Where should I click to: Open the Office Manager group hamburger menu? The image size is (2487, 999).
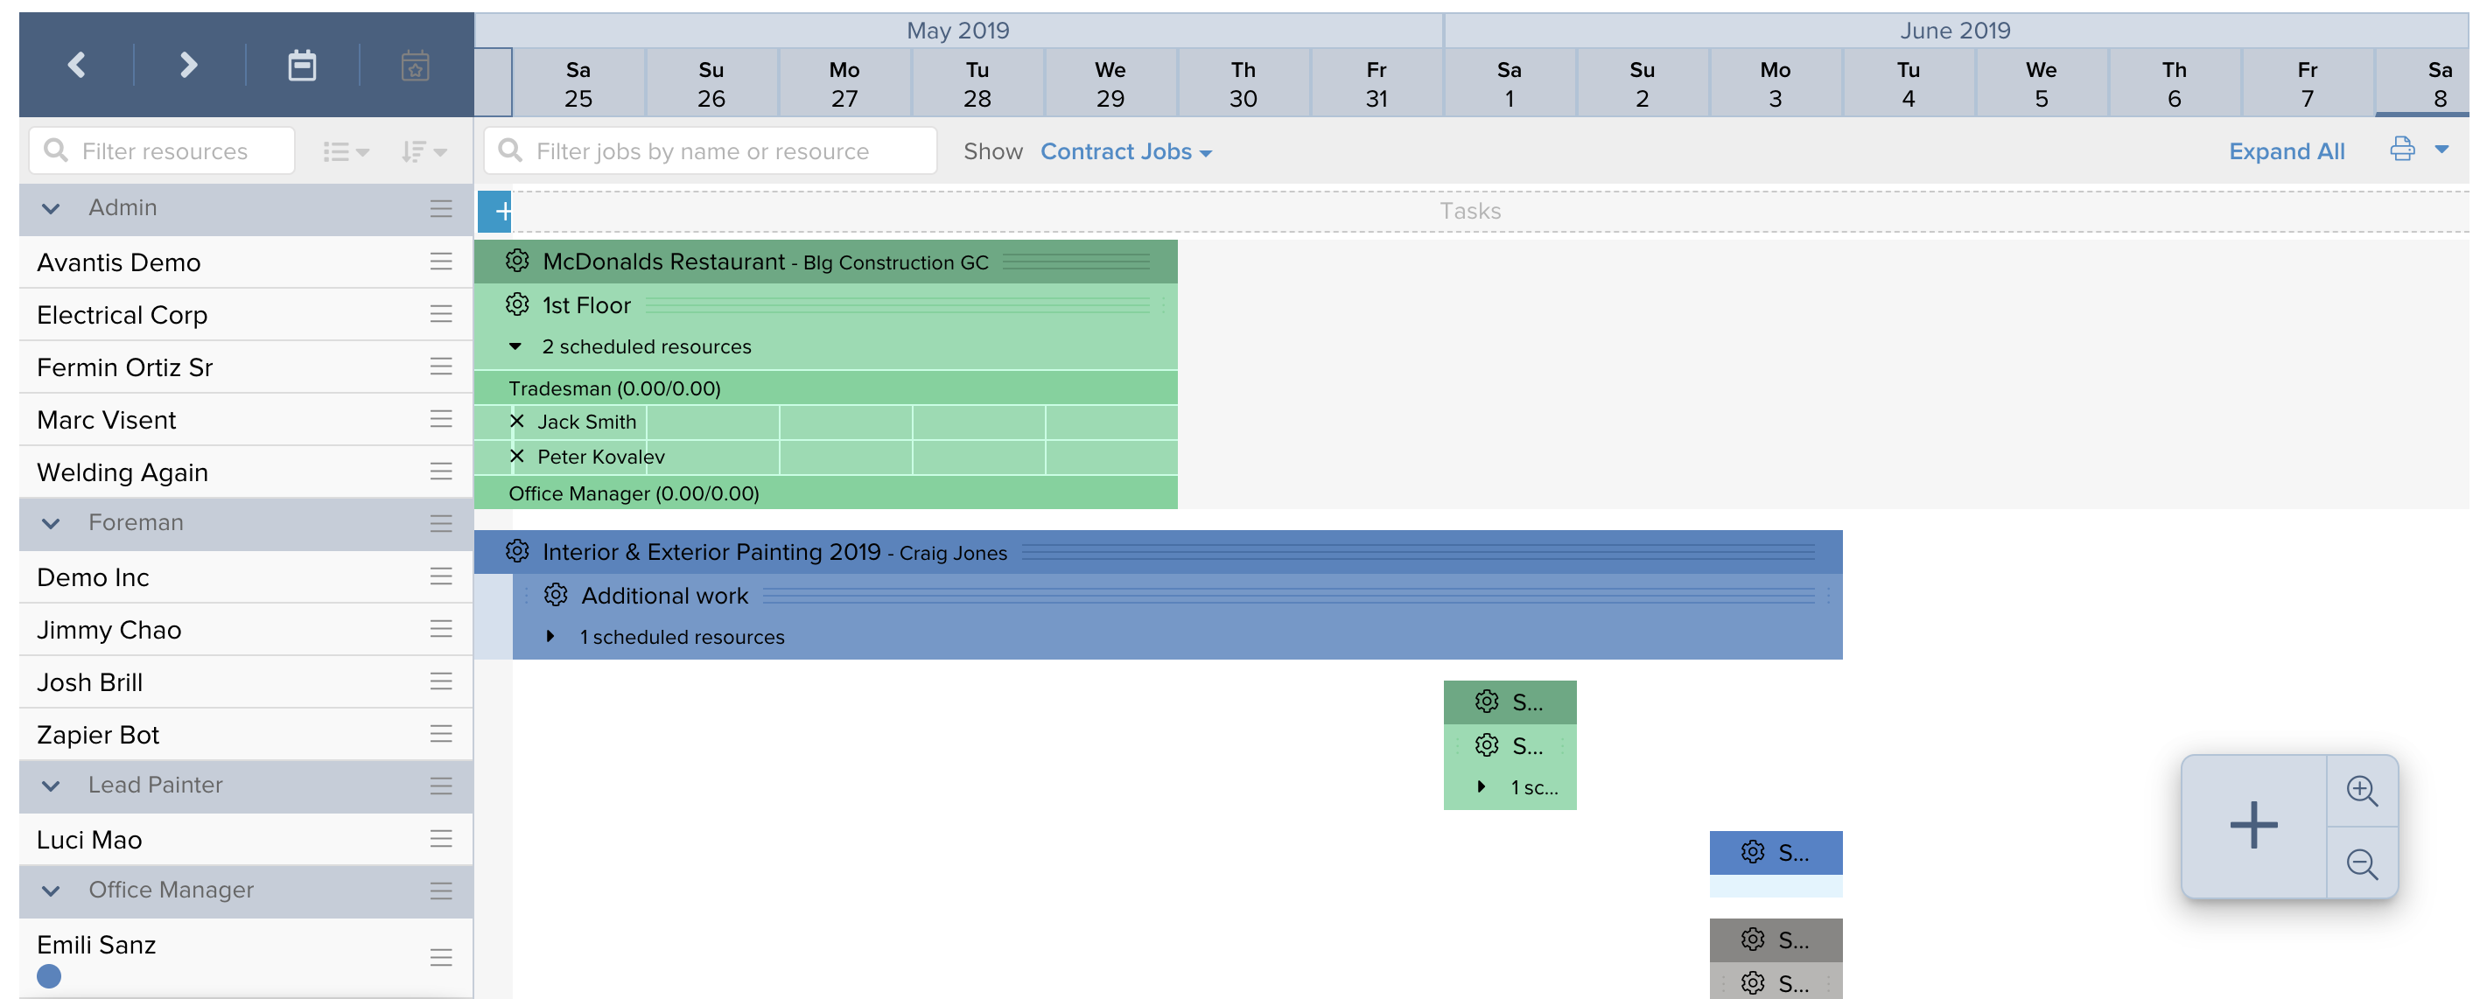pyautogui.click(x=441, y=891)
